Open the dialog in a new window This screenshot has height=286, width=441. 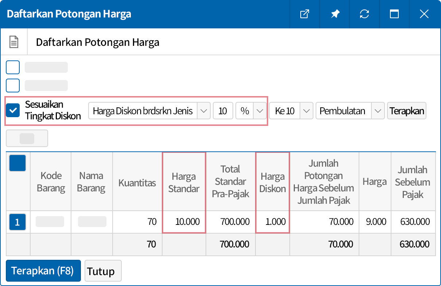click(x=305, y=14)
